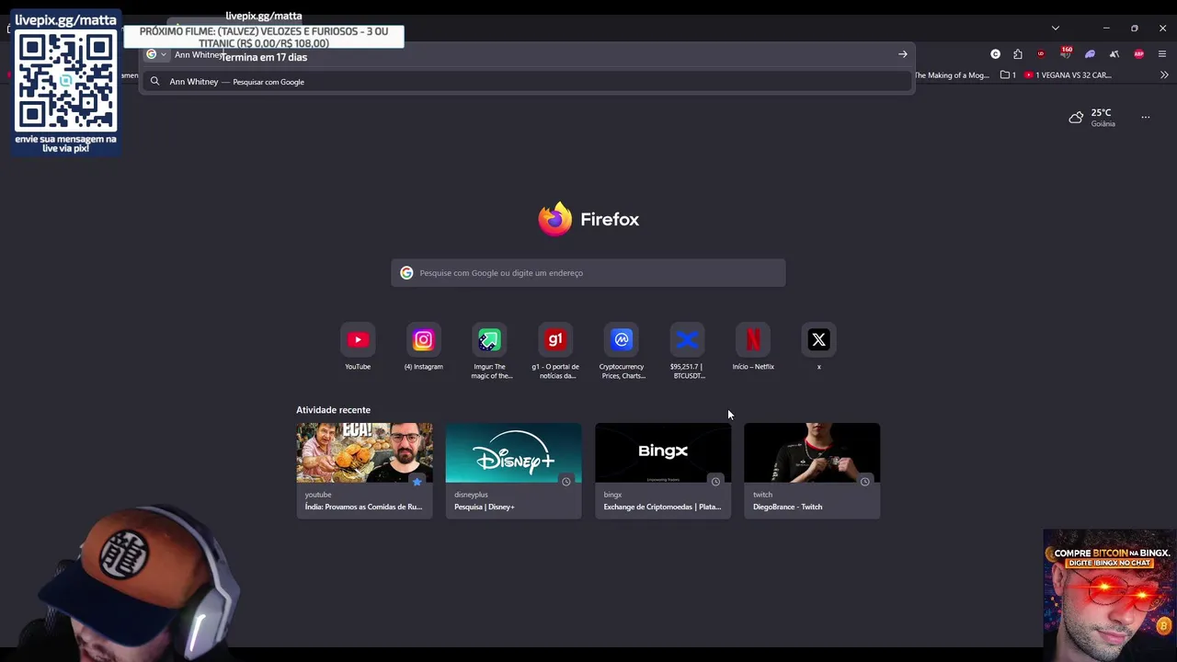Click the Firefox logo on new tab page
Screen dimensions: 1177x662
click(x=554, y=220)
